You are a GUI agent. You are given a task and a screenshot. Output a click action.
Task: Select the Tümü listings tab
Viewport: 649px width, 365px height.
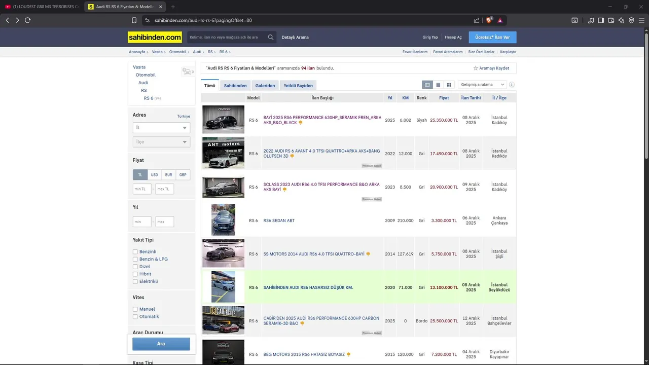click(x=210, y=86)
